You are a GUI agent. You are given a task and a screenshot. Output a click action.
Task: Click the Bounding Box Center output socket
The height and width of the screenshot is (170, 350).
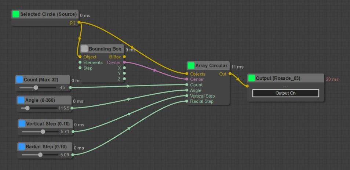124,62
